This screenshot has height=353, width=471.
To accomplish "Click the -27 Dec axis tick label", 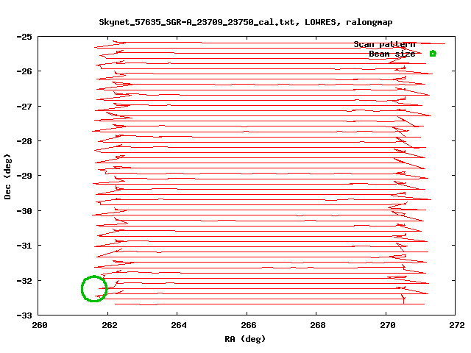I will (x=24, y=107).
